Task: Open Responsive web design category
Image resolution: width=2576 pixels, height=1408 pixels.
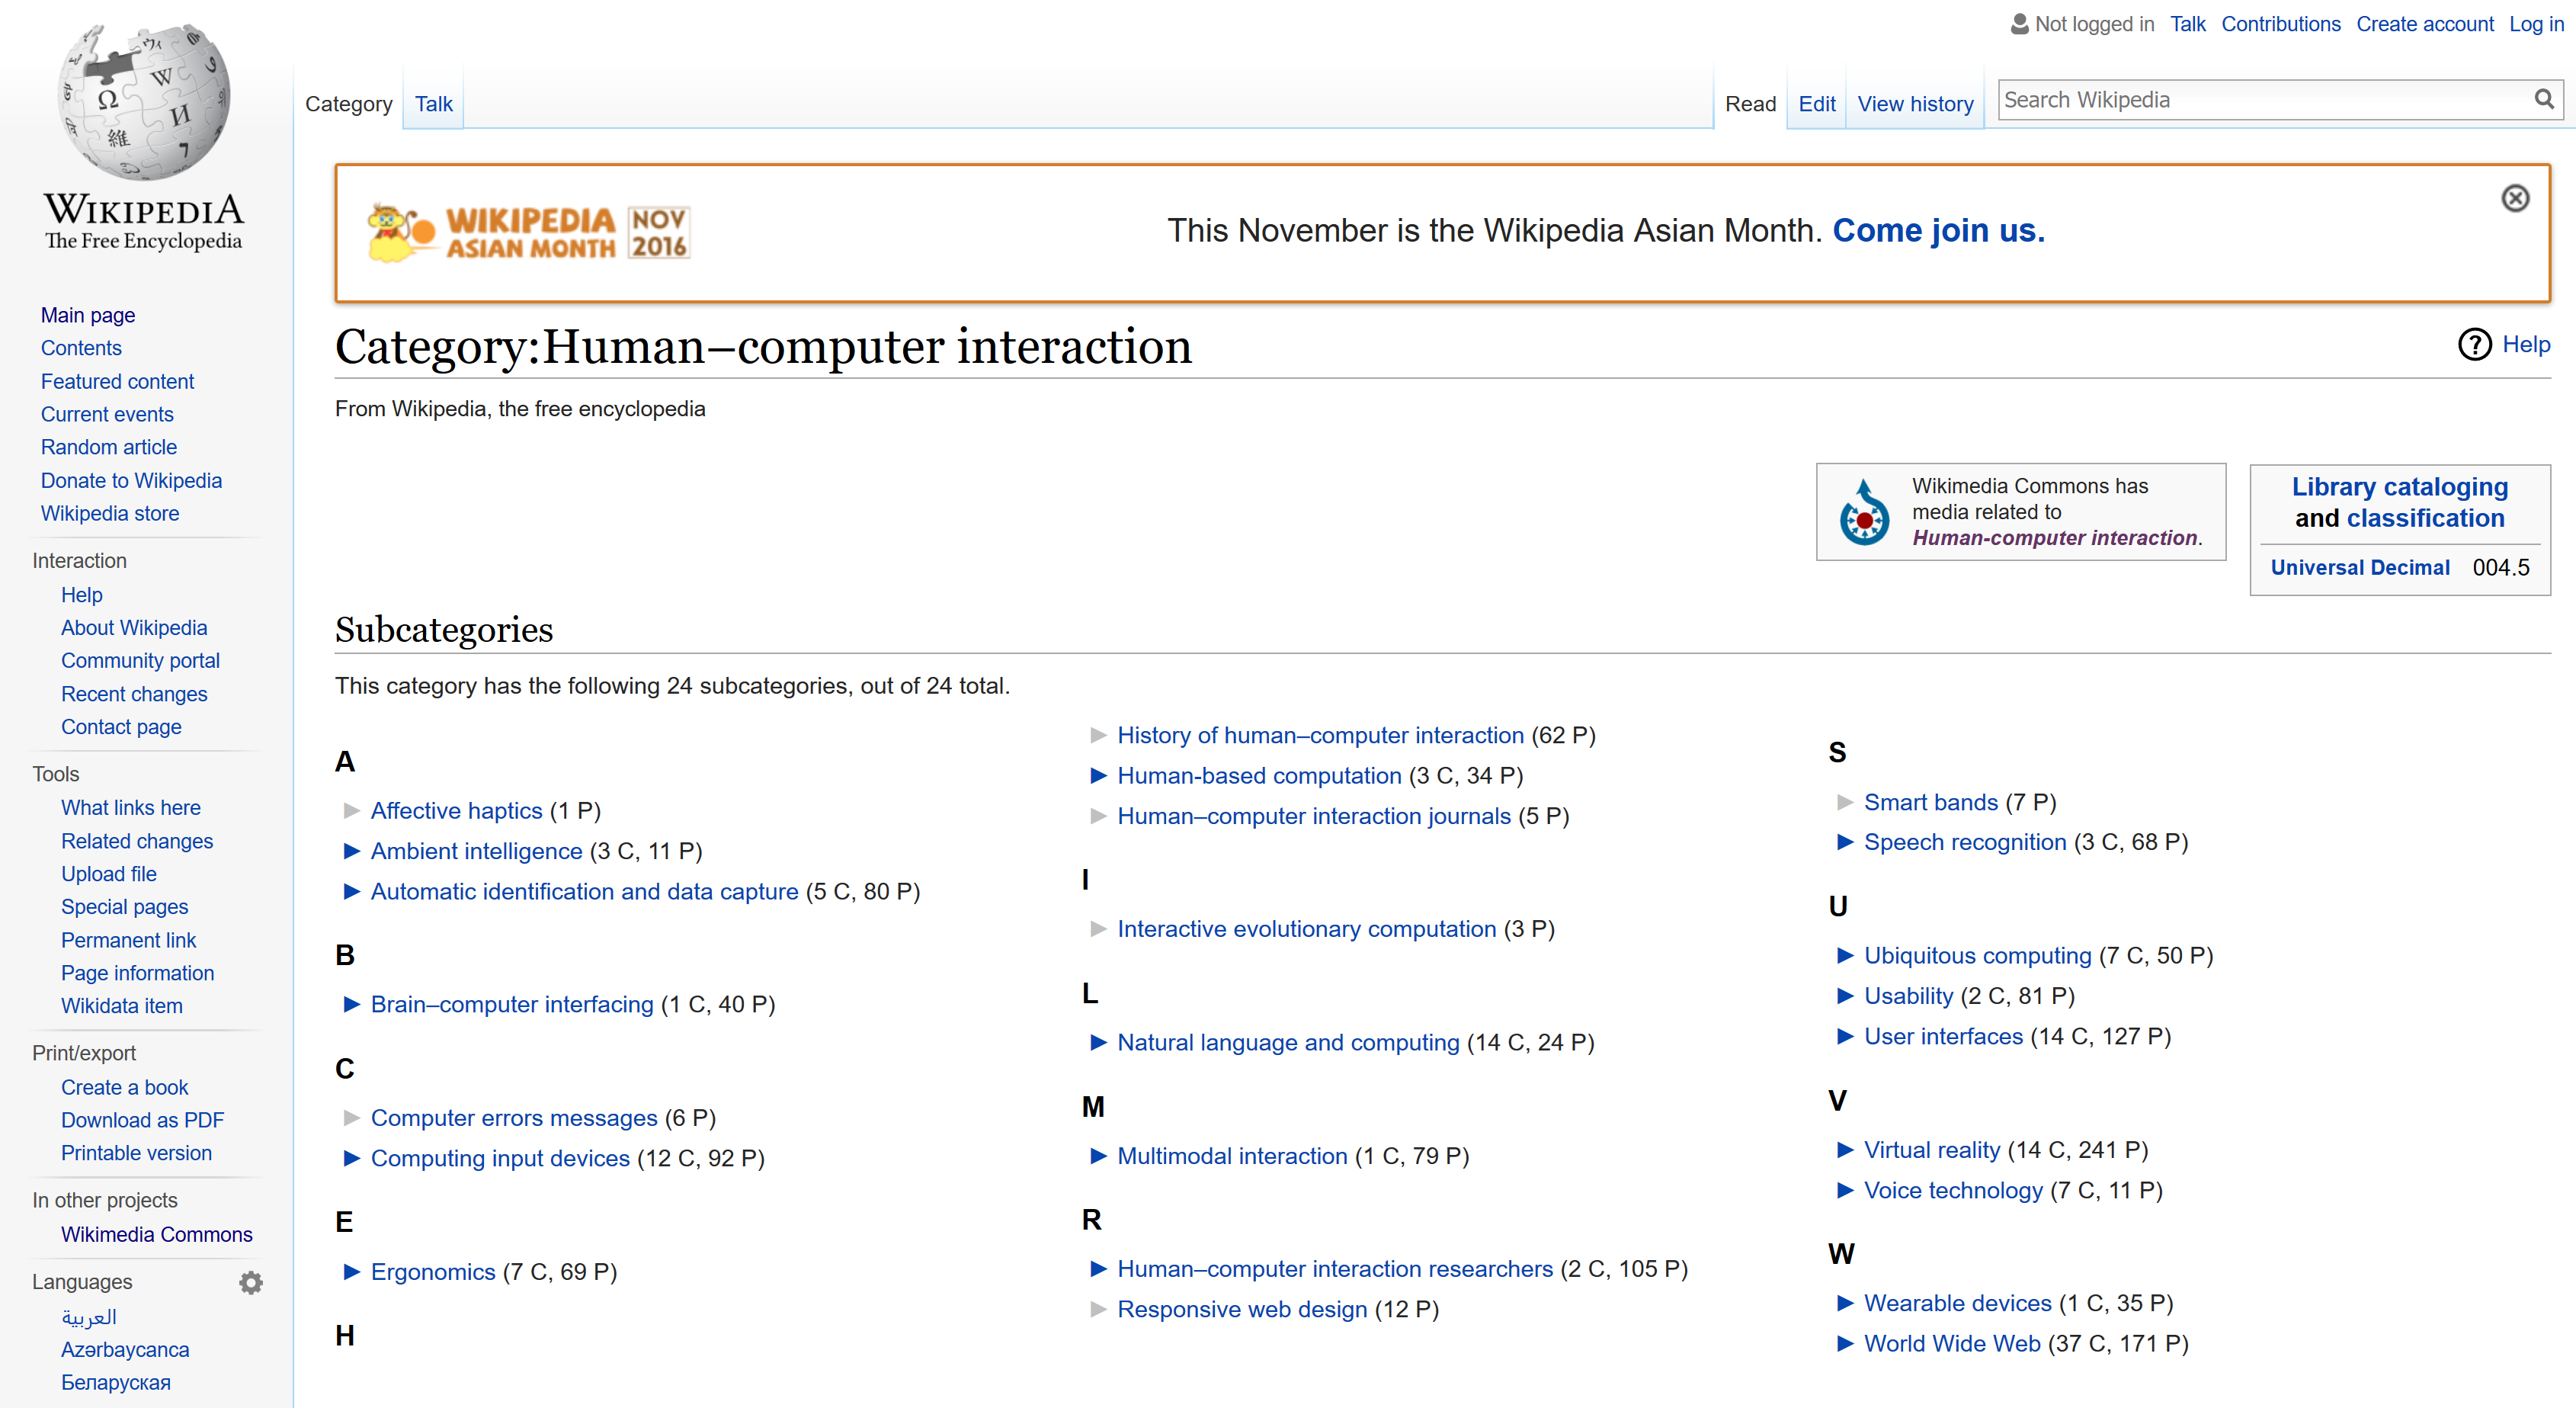Action: coord(1242,1309)
